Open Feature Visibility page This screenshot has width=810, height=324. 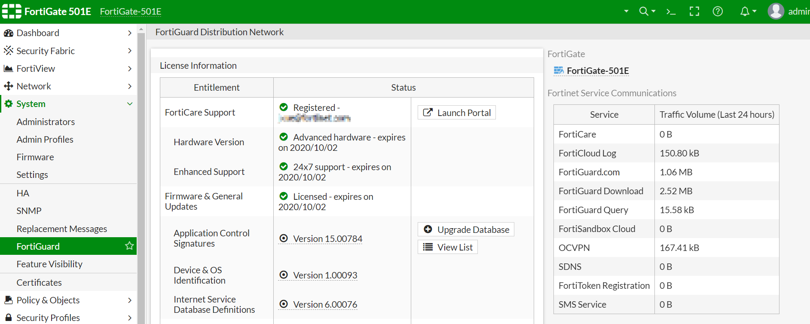(49, 264)
